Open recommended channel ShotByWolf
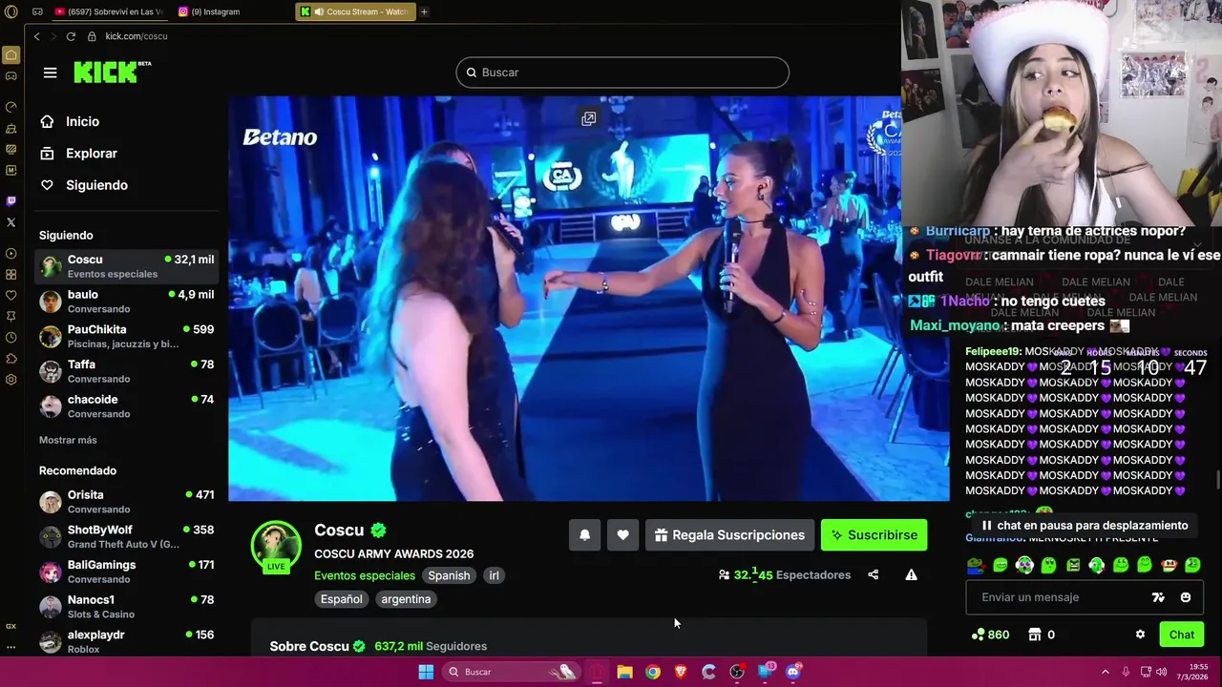 point(127,536)
